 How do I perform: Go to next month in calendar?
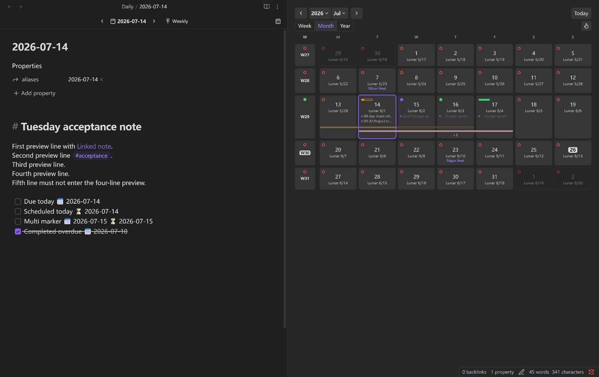(356, 13)
